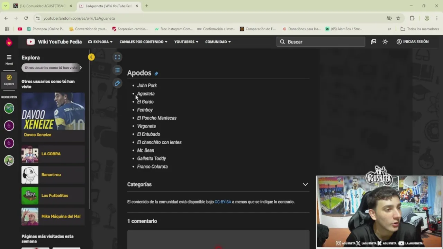The image size is (443, 249).
Task: Open Confirmación e Instr... bookmark
Action: (x=216, y=29)
